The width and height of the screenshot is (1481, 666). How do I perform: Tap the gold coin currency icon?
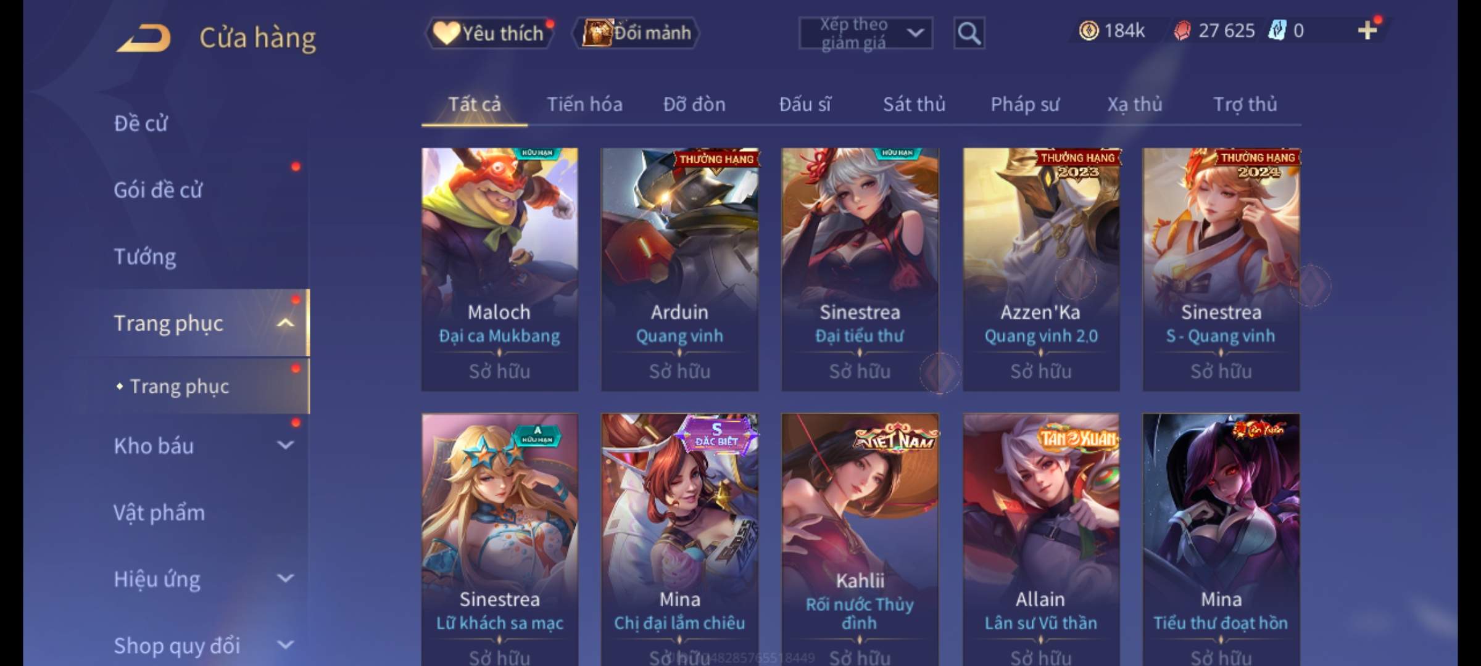[1089, 31]
